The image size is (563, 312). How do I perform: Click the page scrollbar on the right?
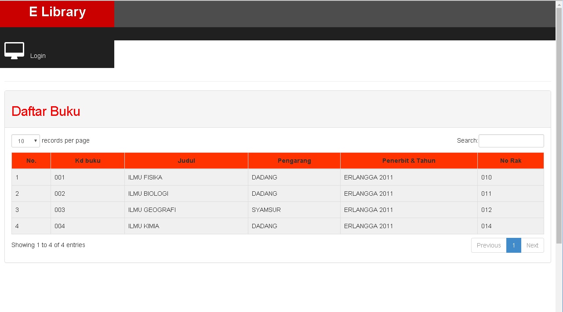pos(559,154)
